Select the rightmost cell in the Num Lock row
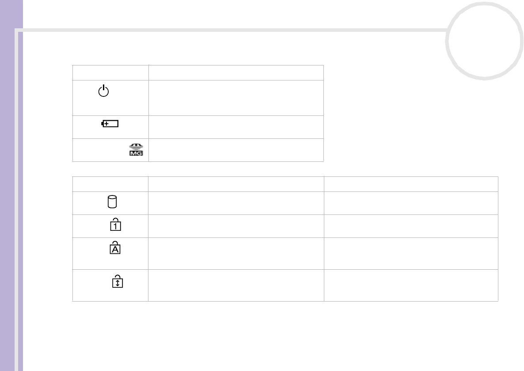This screenshot has height=371, width=524. tap(411, 225)
